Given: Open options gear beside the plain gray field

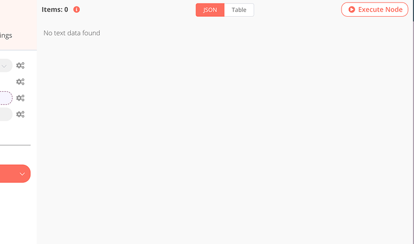Looking at the screenshot, I should pyautogui.click(x=20, y=115).
